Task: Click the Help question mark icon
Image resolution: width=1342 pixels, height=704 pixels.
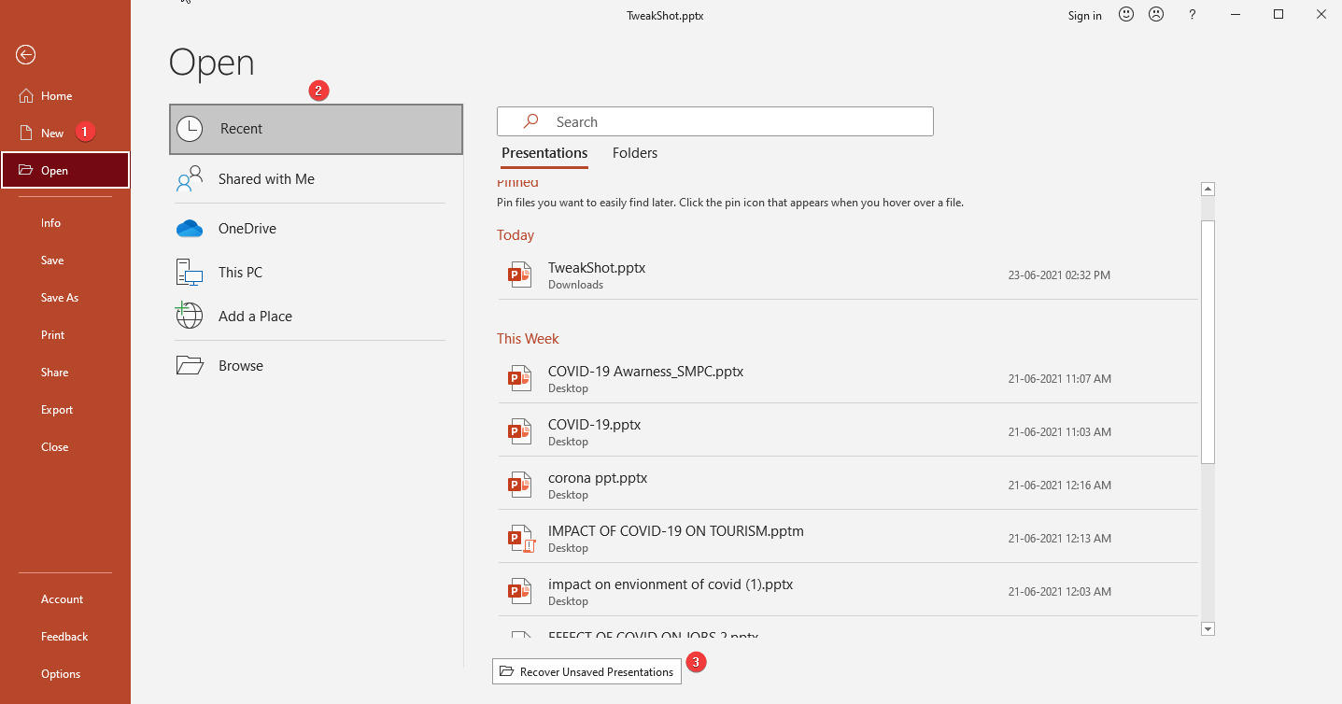Action: tap(1192, 15)
